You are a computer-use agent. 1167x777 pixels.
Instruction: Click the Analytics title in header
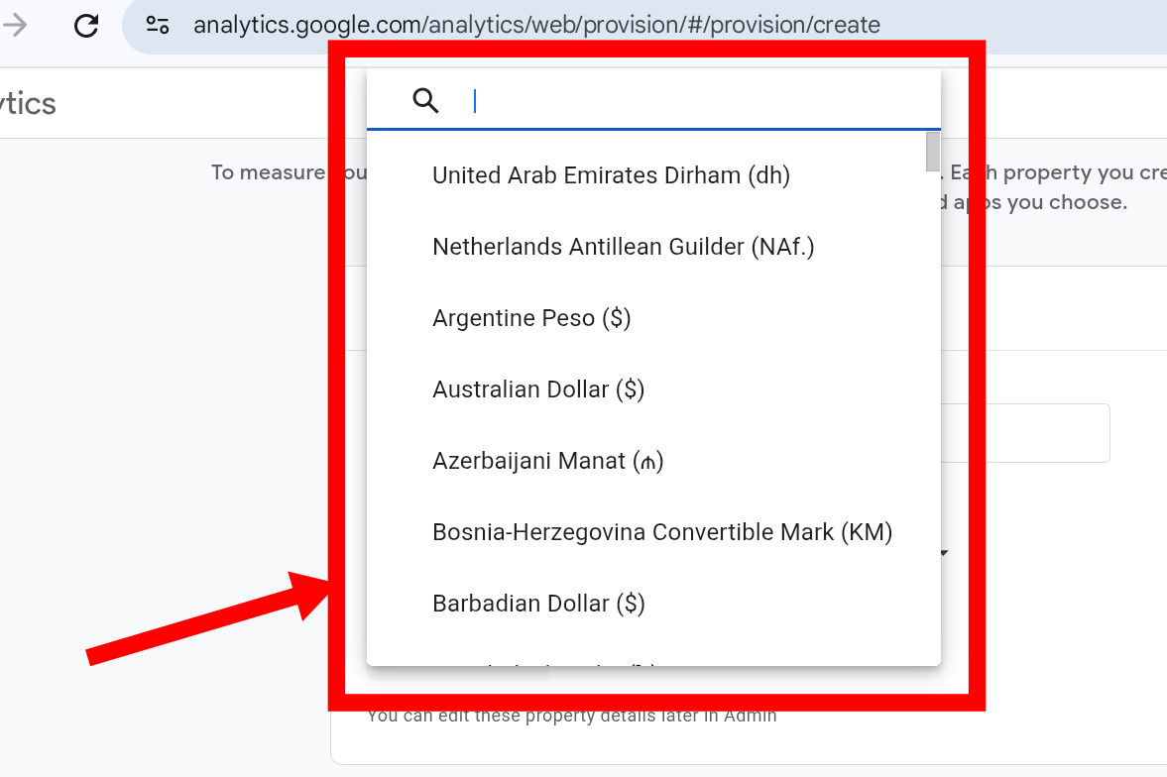(28, 103)
